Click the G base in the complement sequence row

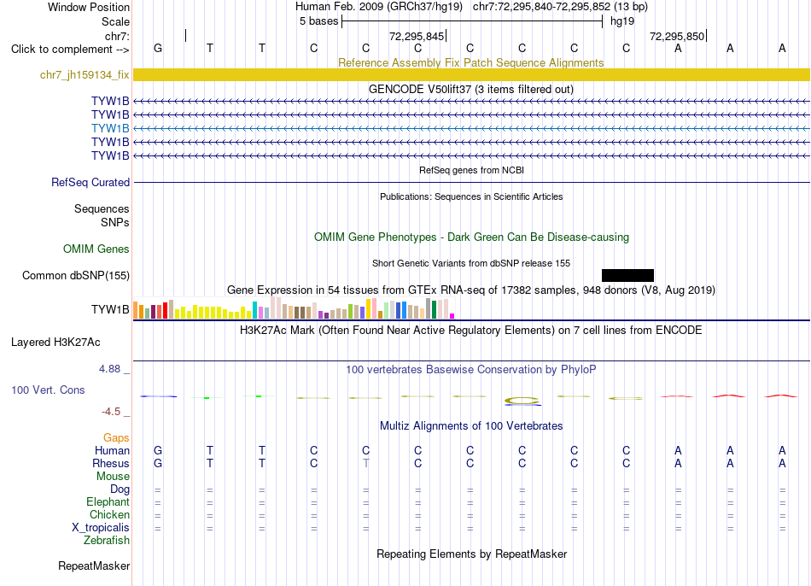point(158,48)
